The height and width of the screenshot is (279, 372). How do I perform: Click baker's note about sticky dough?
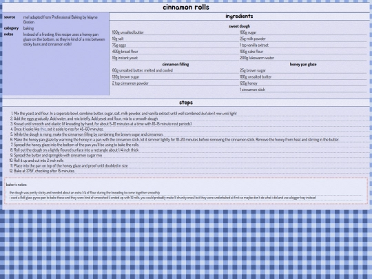(x=85, y=193)
